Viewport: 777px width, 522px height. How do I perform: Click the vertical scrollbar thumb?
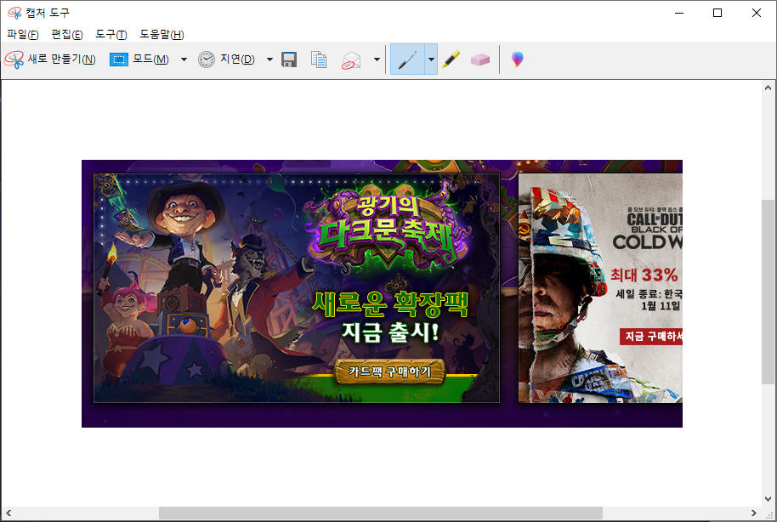coord(768,292)
